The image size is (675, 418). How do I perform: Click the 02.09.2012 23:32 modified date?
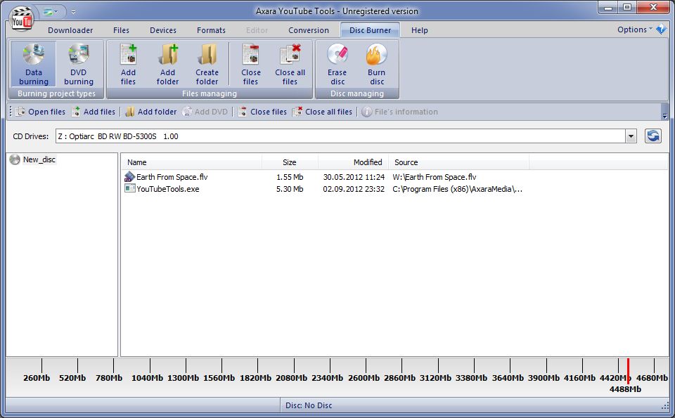coord(354,189)
